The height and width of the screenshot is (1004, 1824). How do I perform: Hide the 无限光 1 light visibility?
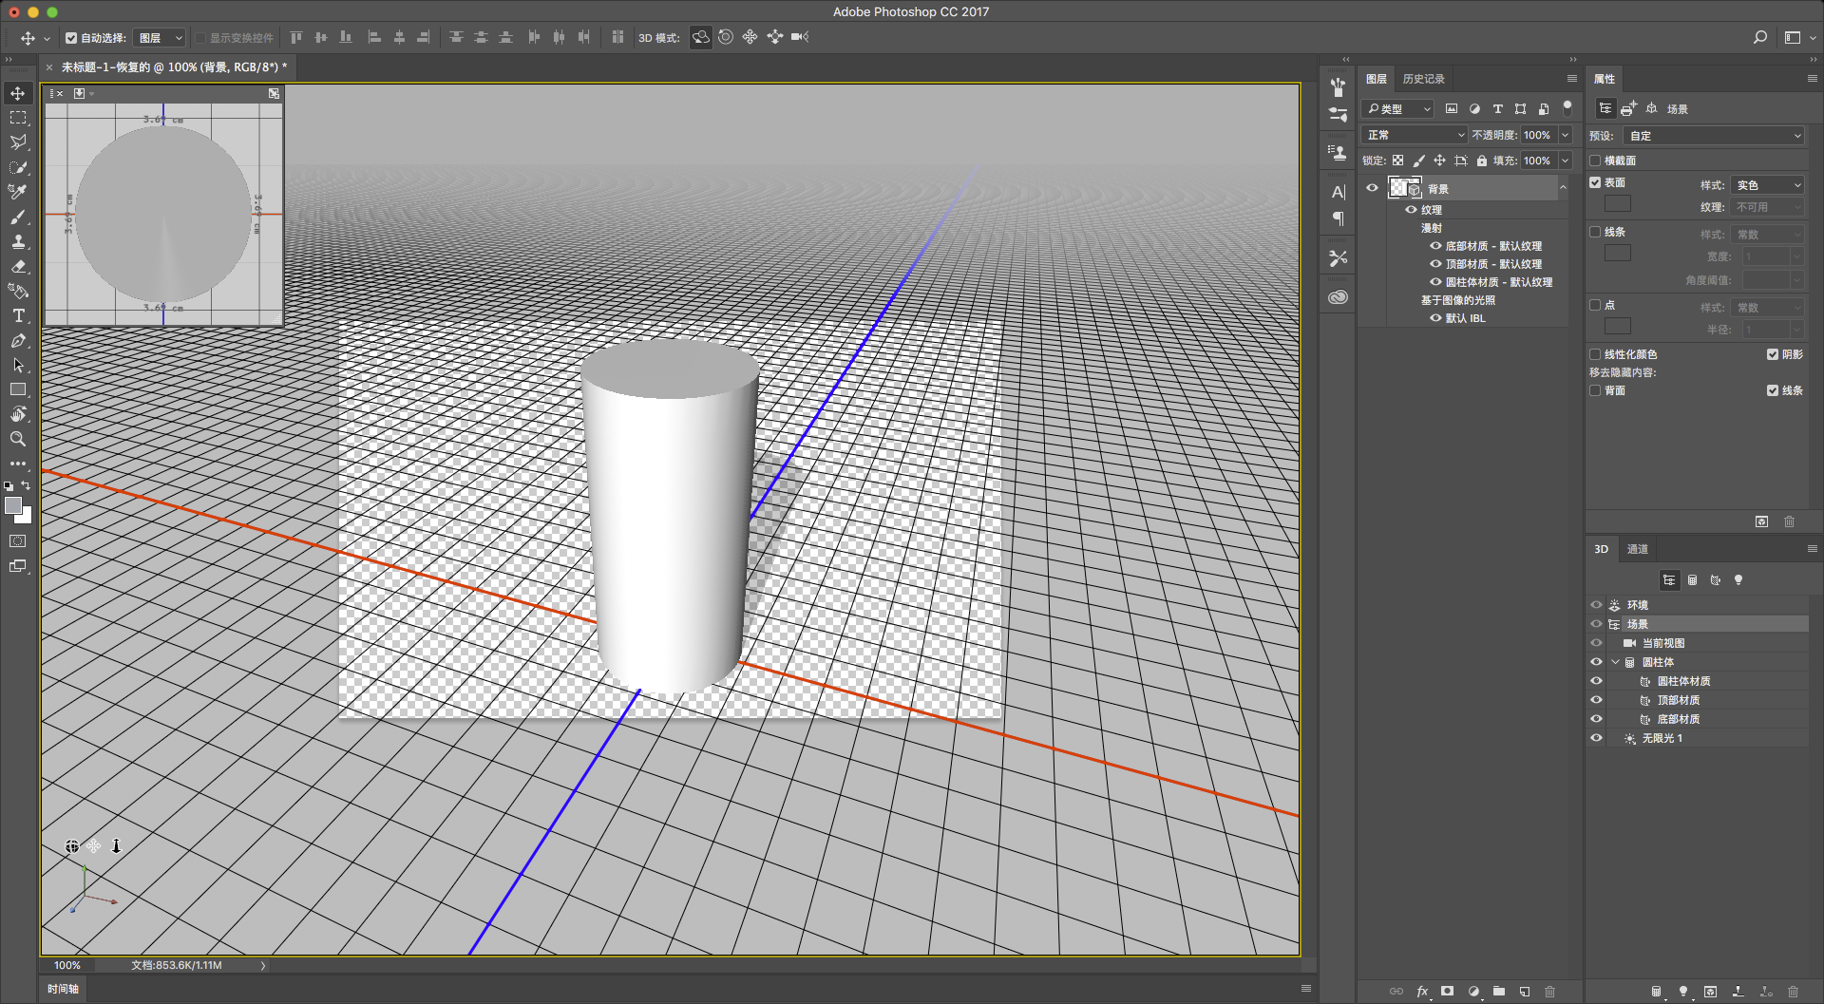(x=1596, y=738)
